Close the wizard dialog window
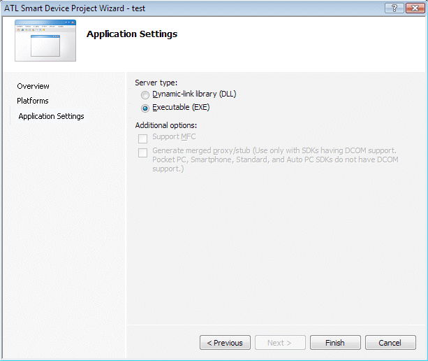The width and height of the screenshot is (428, 361). pos(415,8)
